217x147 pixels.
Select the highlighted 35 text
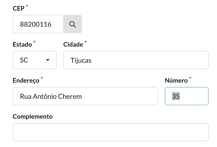[x=176, y=96]
